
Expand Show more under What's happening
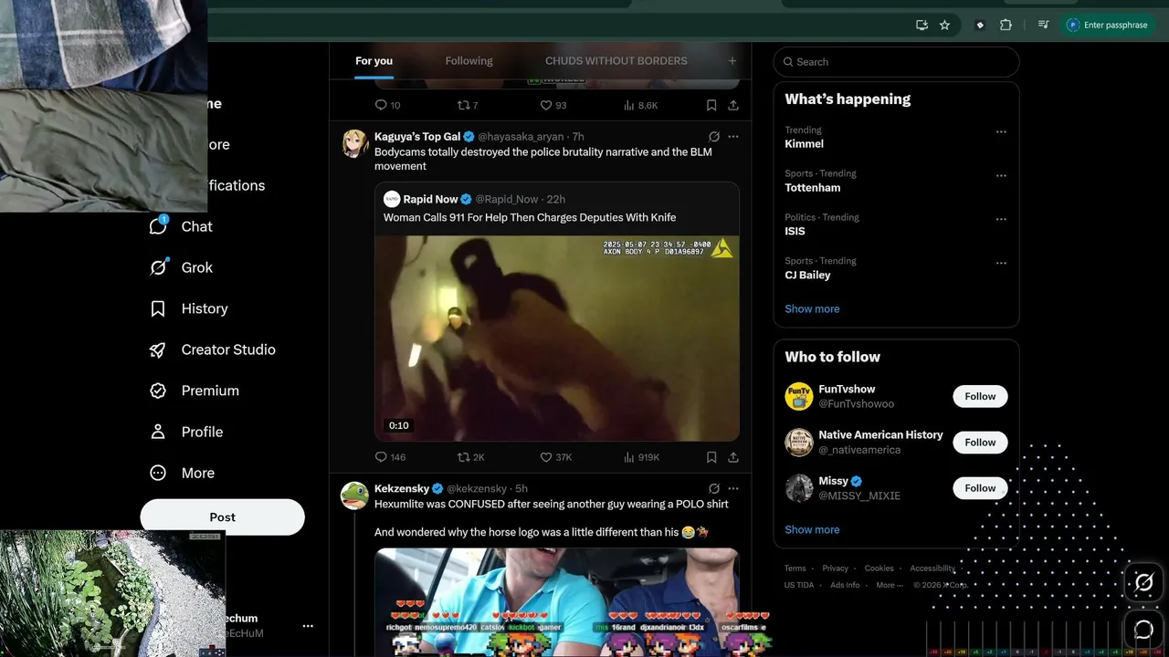tap(812, 308)
